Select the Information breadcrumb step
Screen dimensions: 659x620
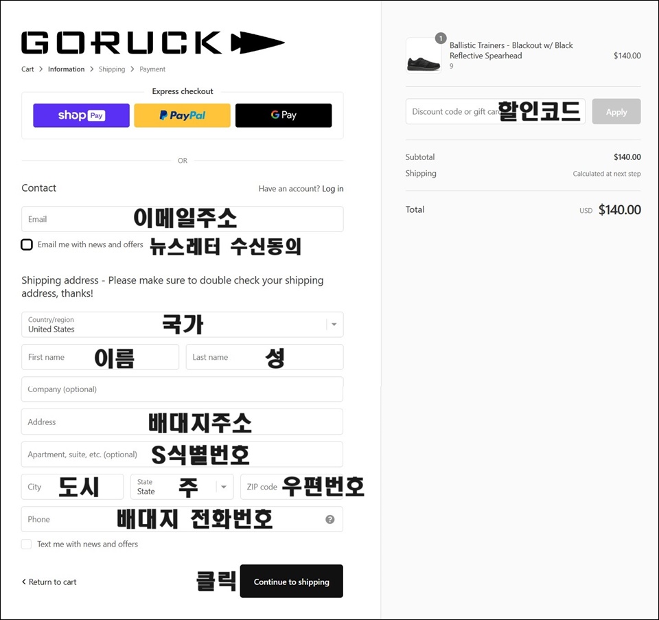tap(66, 69)
